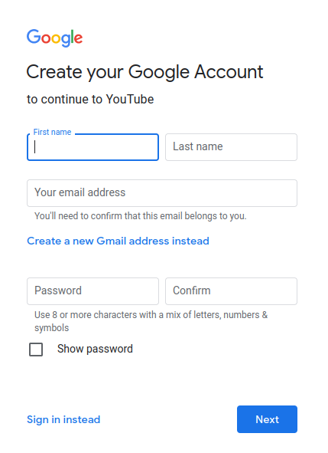The height and width of the screenshot is (453, 328).
Task: Click the floating First name label
Action: click(x=52, y=132)
